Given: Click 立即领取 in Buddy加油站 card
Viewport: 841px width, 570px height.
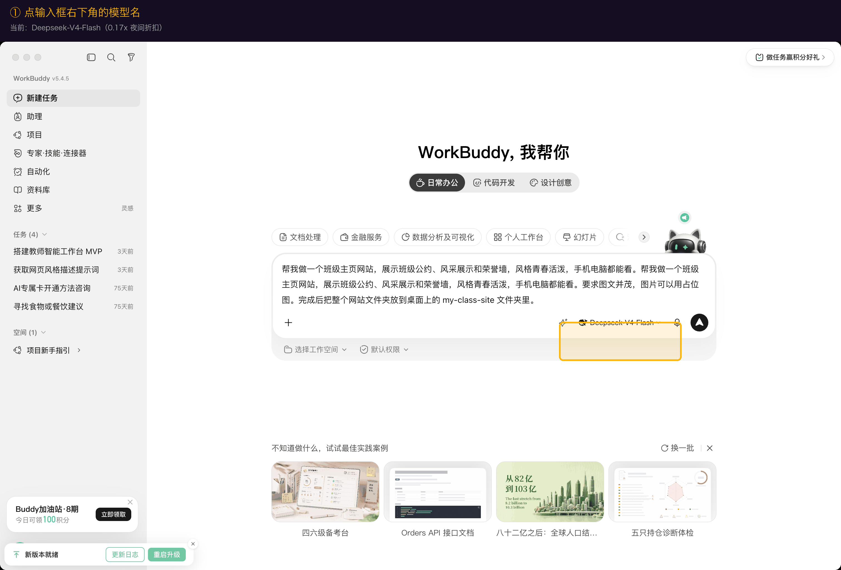Looking at the screenshot, I should [x=113, y=514].
